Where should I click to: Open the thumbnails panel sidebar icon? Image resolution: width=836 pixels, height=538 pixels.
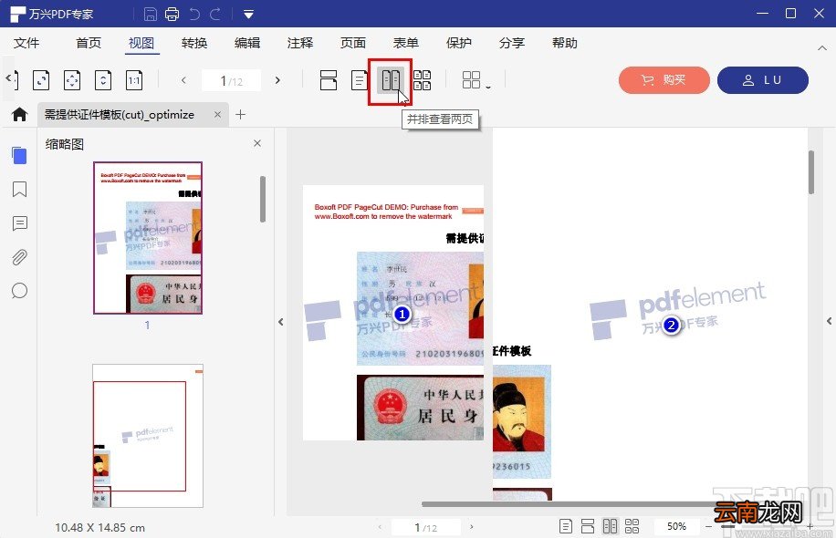(x=19, y=156)
